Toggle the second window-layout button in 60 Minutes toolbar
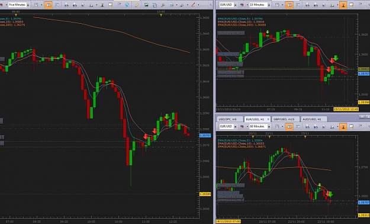 tap(298, 127)
